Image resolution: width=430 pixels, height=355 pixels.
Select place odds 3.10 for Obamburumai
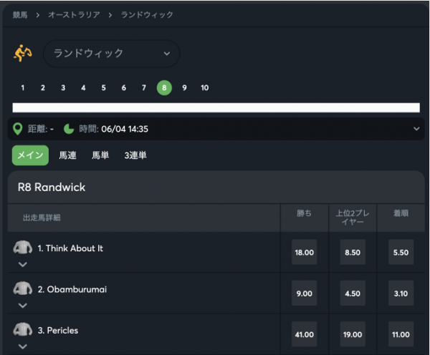pyautogui.click(x=401, y=293)
